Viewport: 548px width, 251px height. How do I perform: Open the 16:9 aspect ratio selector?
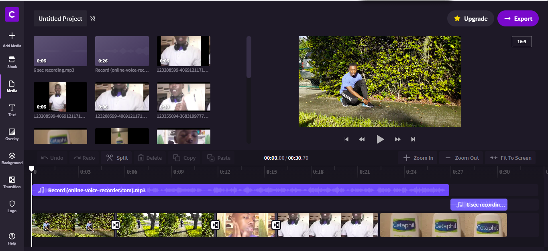(522, 42)
